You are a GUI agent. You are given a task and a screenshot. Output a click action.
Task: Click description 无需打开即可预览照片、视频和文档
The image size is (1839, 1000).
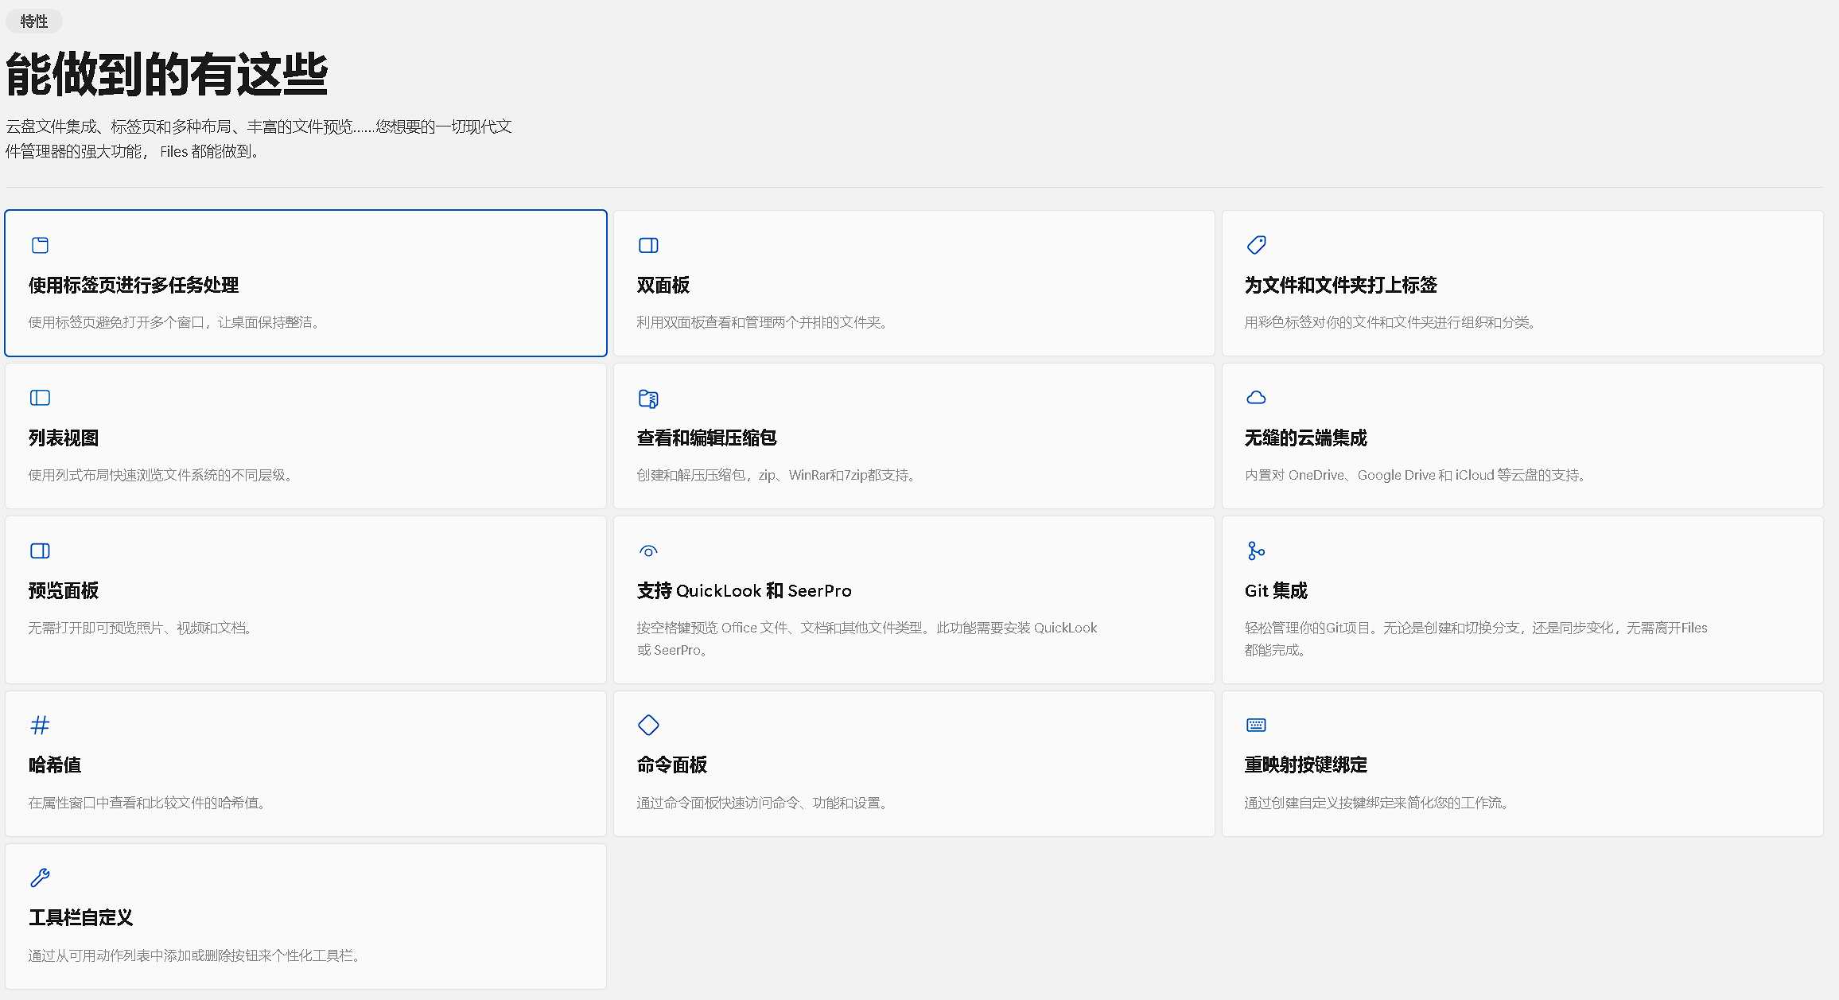pos(140,628)
